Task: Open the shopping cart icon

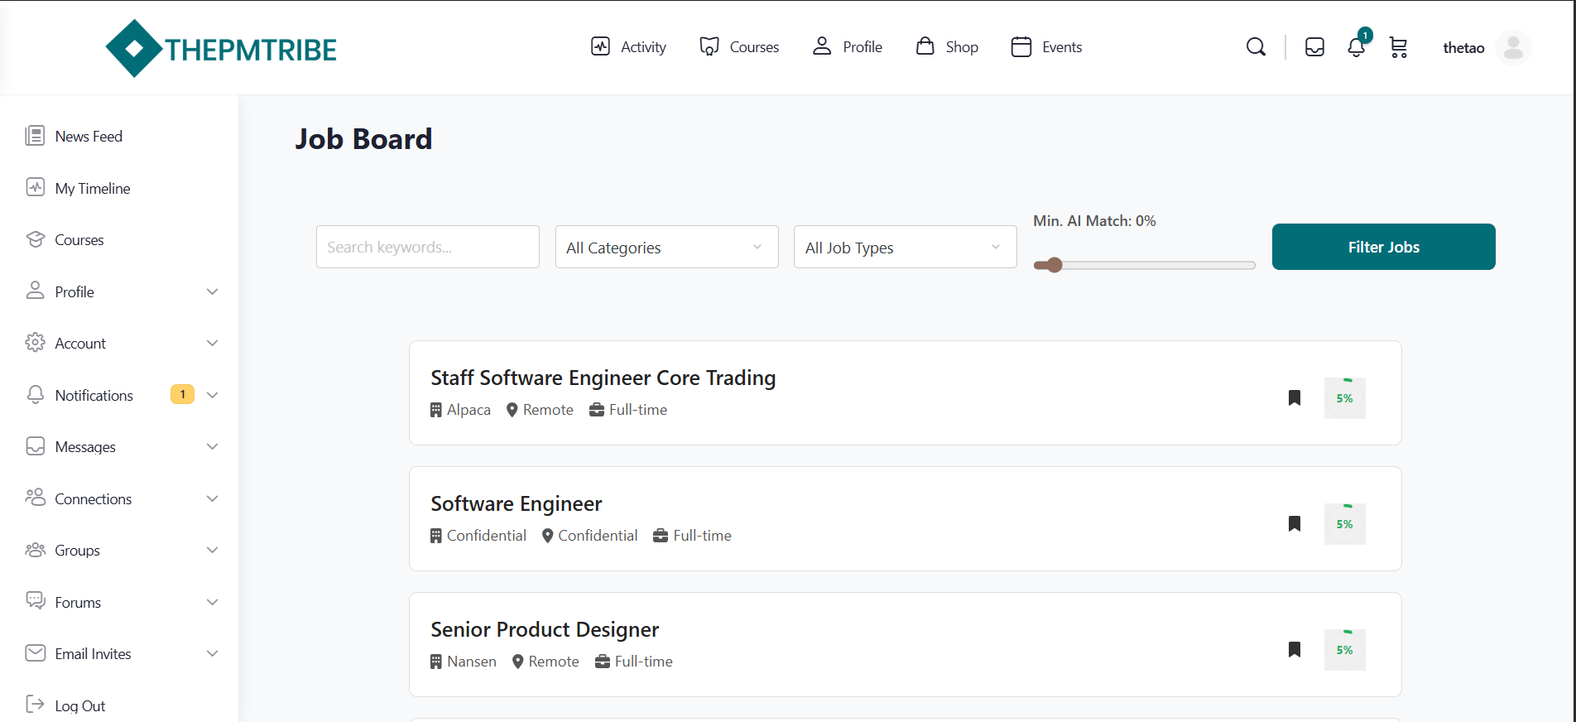Action: click(1398, 47)
